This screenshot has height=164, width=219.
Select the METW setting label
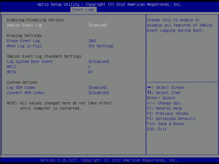coord(11,72)
